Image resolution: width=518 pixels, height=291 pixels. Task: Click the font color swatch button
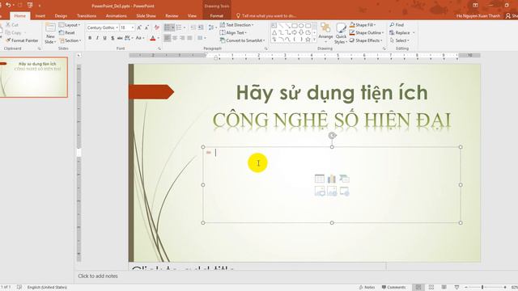point(153,38)
